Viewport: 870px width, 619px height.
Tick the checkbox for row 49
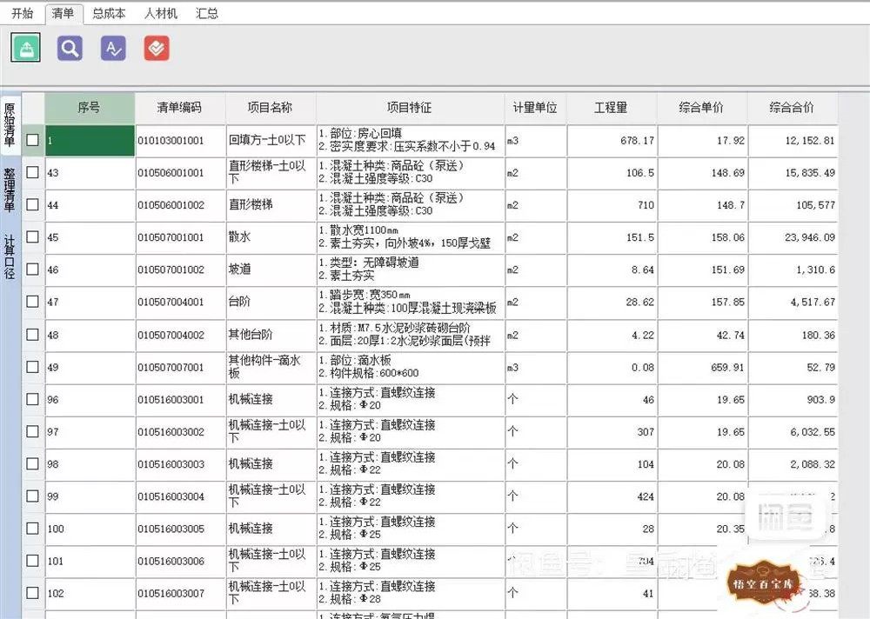(x=33, y=367)
